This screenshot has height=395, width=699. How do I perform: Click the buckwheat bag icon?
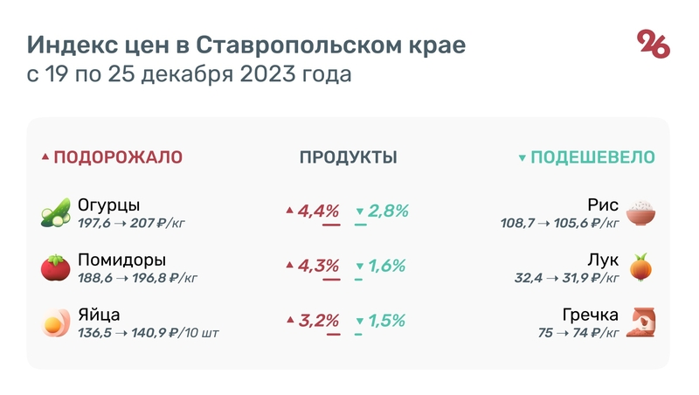tap(642, 322)
